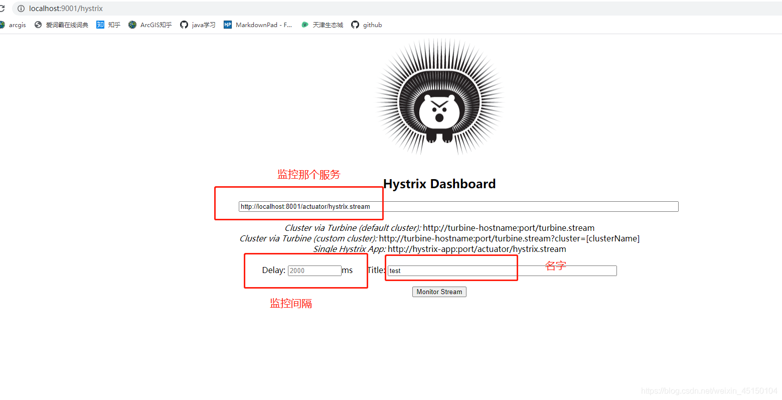Open the ArcGIS知乎 bookmark
782x400 pixels.
150,25
